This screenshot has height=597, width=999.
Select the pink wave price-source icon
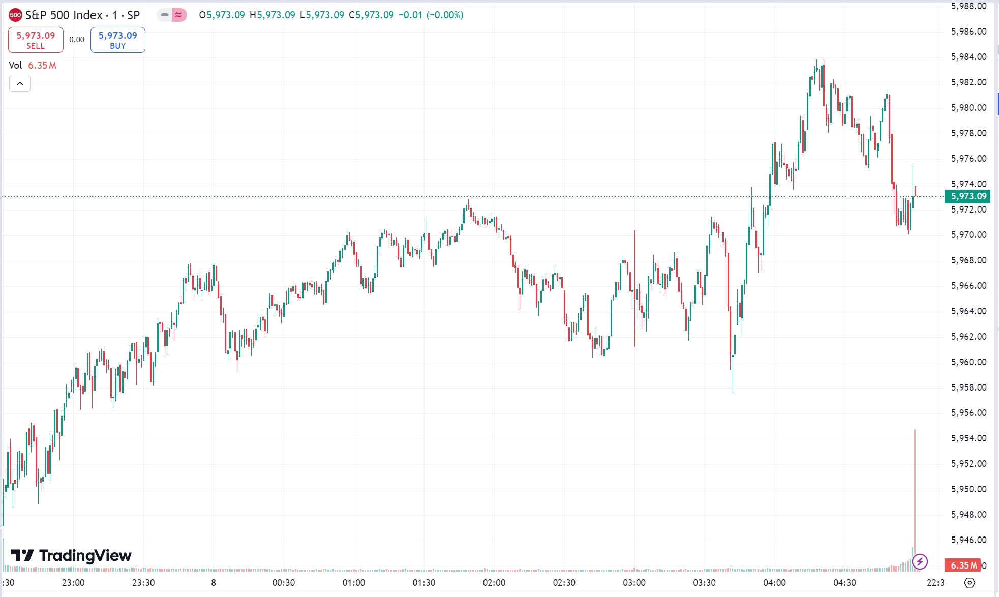177,16
